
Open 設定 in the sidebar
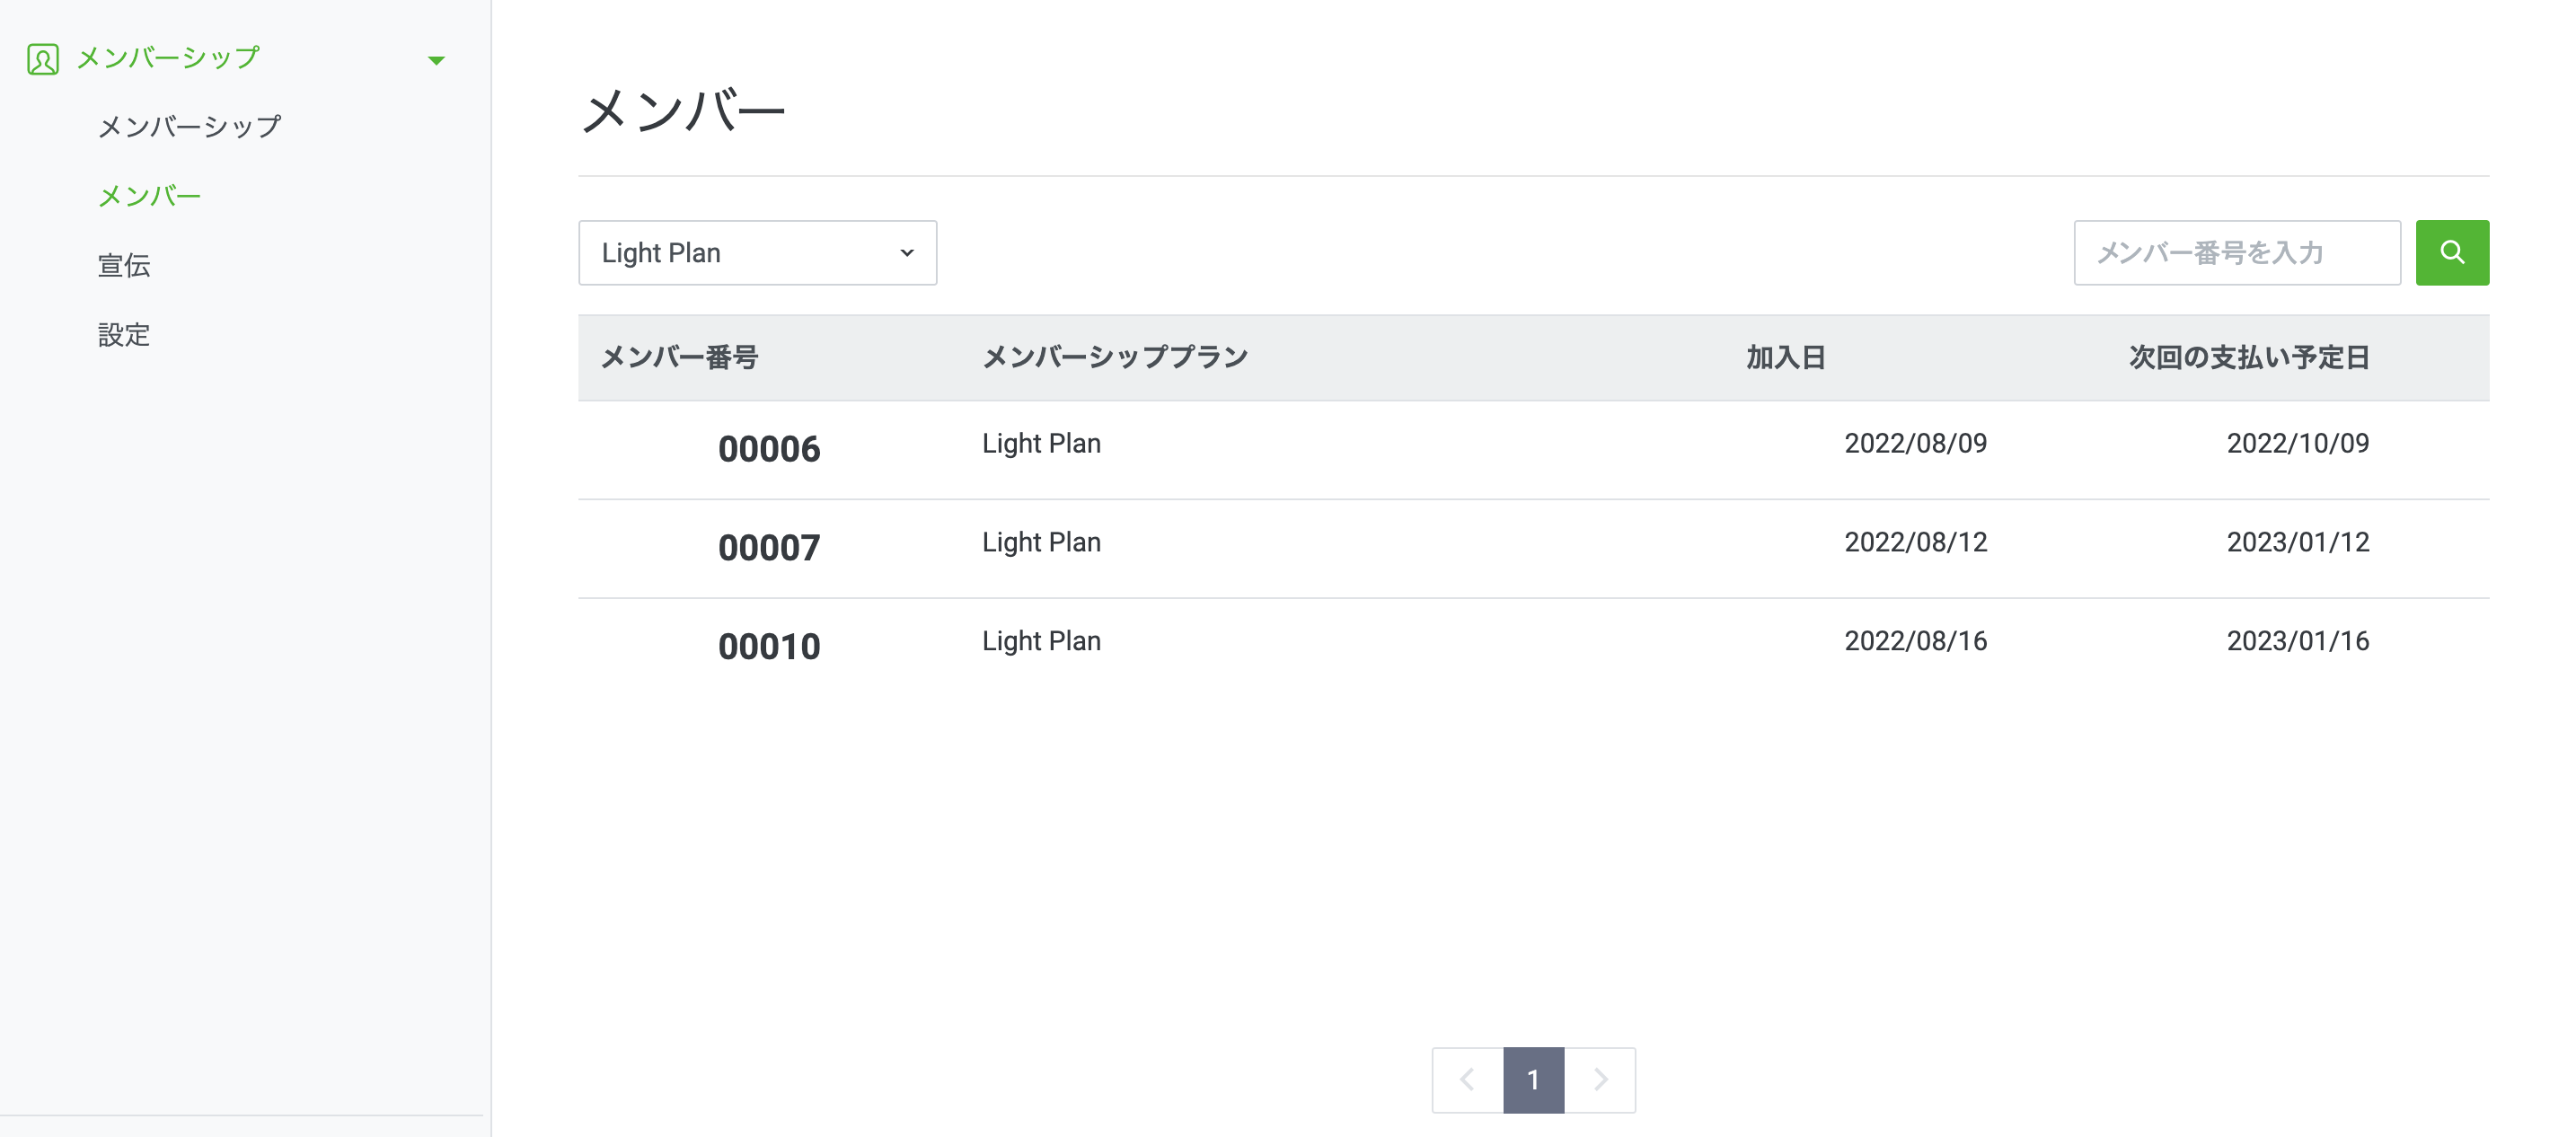tap(124, 335)
